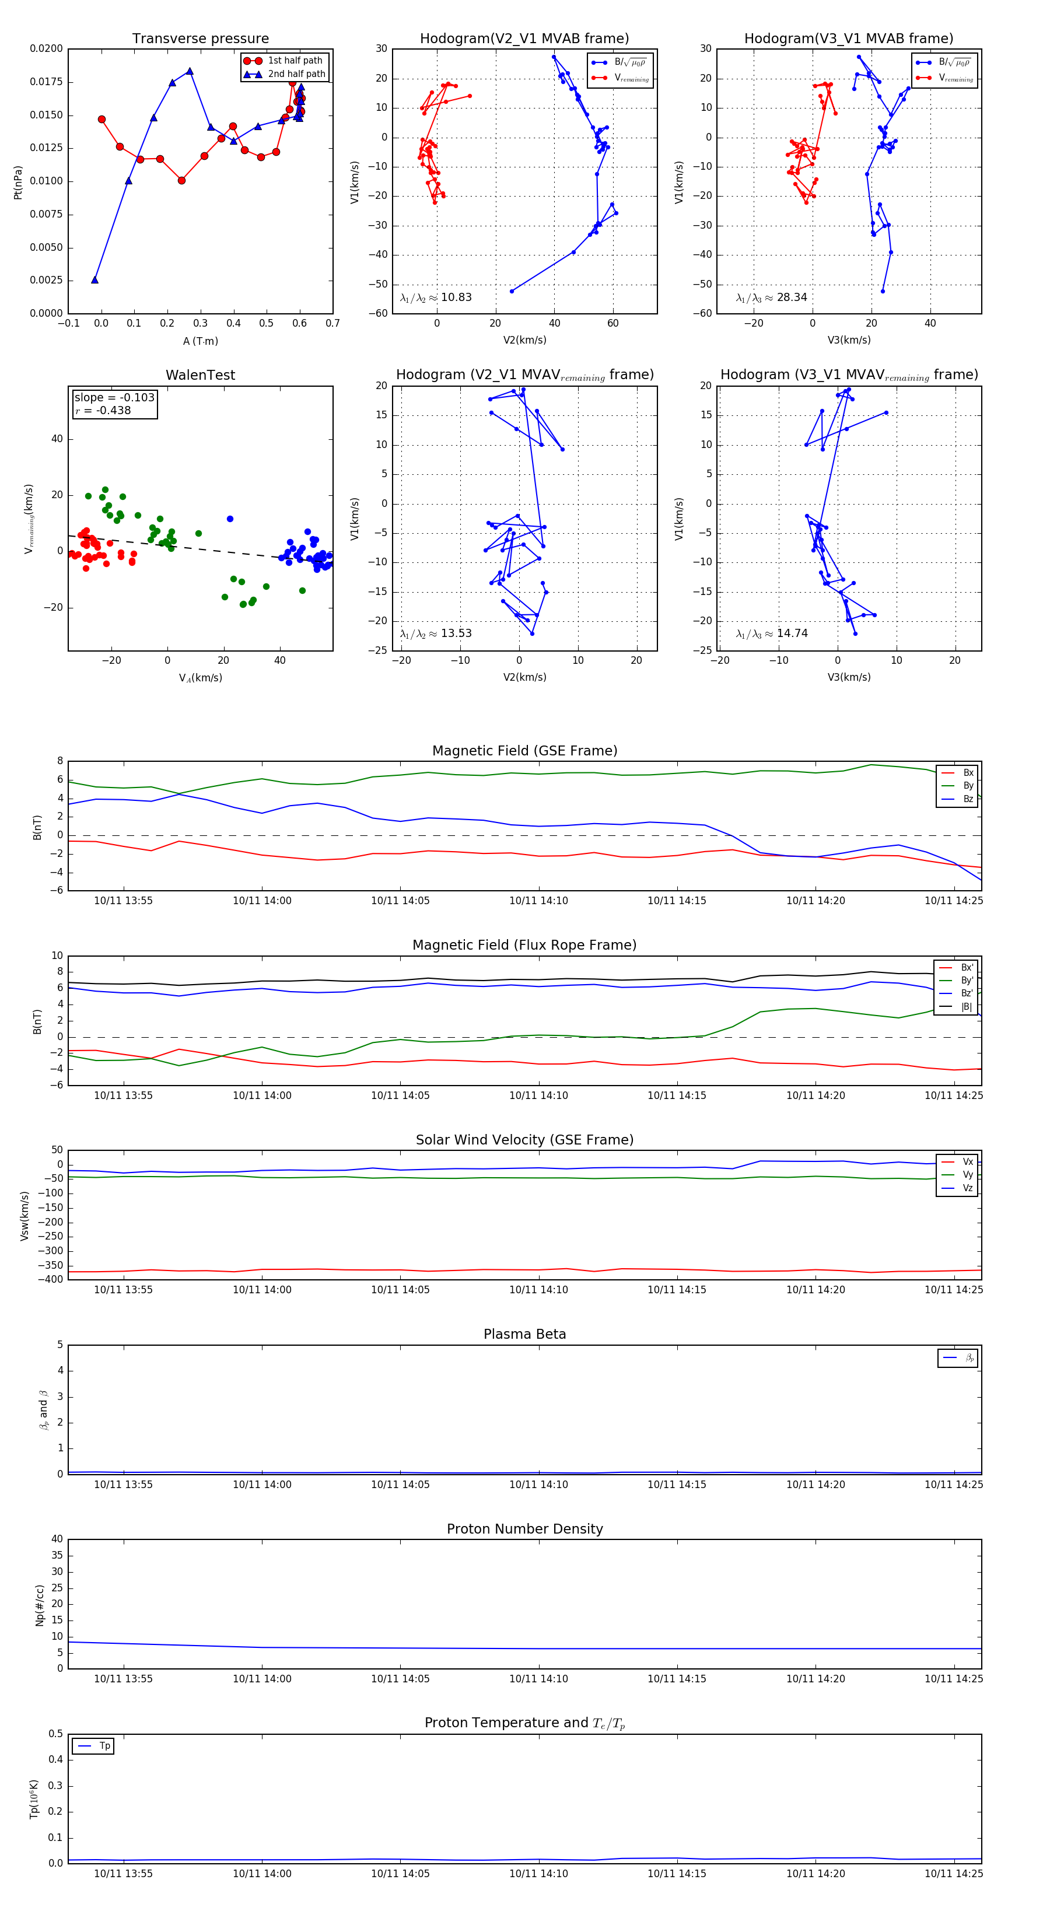The height and width of the screenshot is (1925, 1050).
Task: Click the 'A (T·m)' x-axis label
Action: click(x=200, y=341)
